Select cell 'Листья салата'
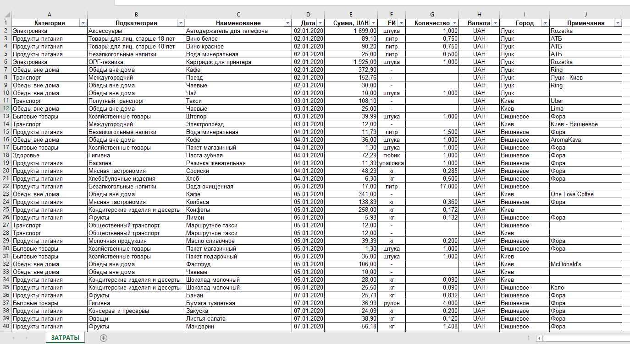This screenshot has height=344, width=630. 238,318
